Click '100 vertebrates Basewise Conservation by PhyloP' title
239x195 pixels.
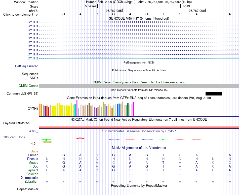[139, 131]
